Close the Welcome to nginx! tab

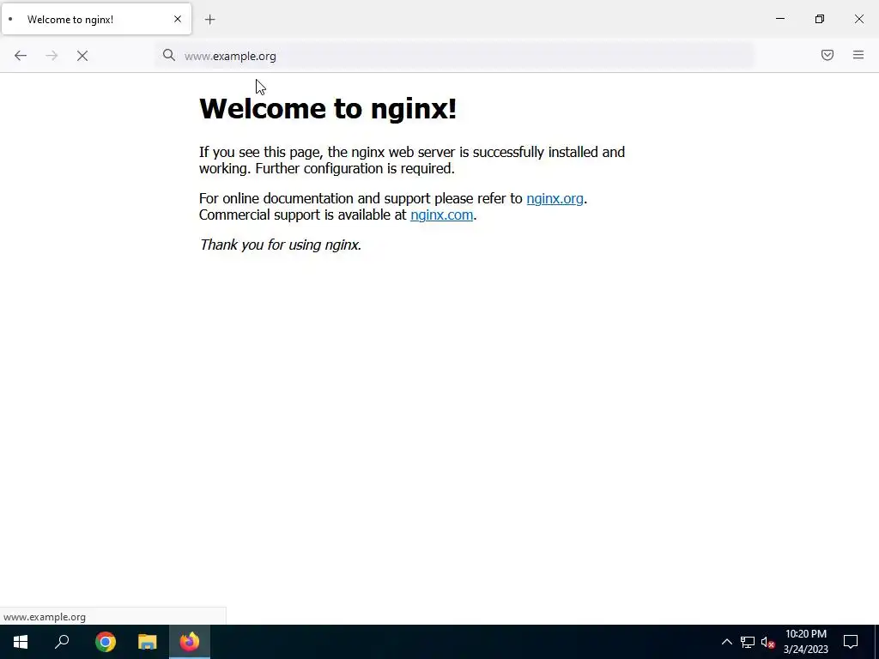tap(178, 19)
